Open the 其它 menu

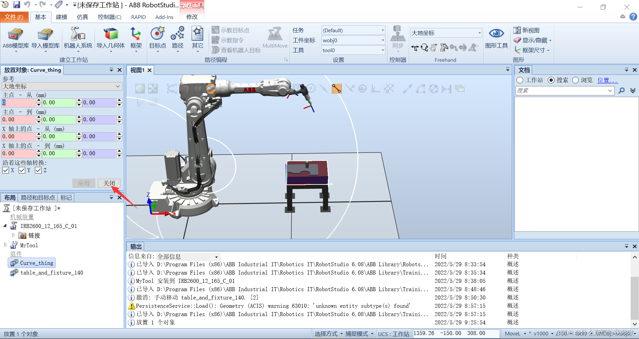[197, 39]
